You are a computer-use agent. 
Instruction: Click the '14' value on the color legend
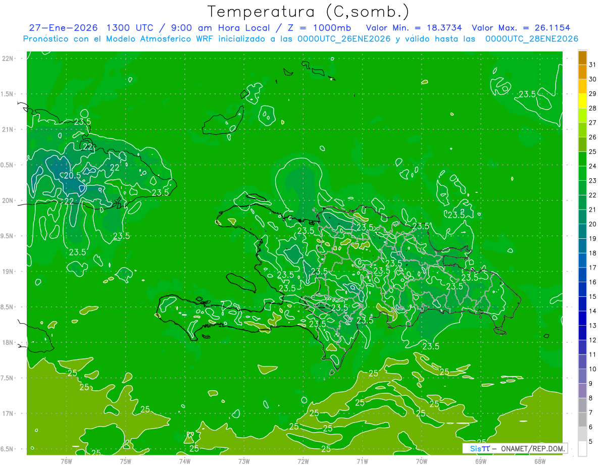point(593,311)
